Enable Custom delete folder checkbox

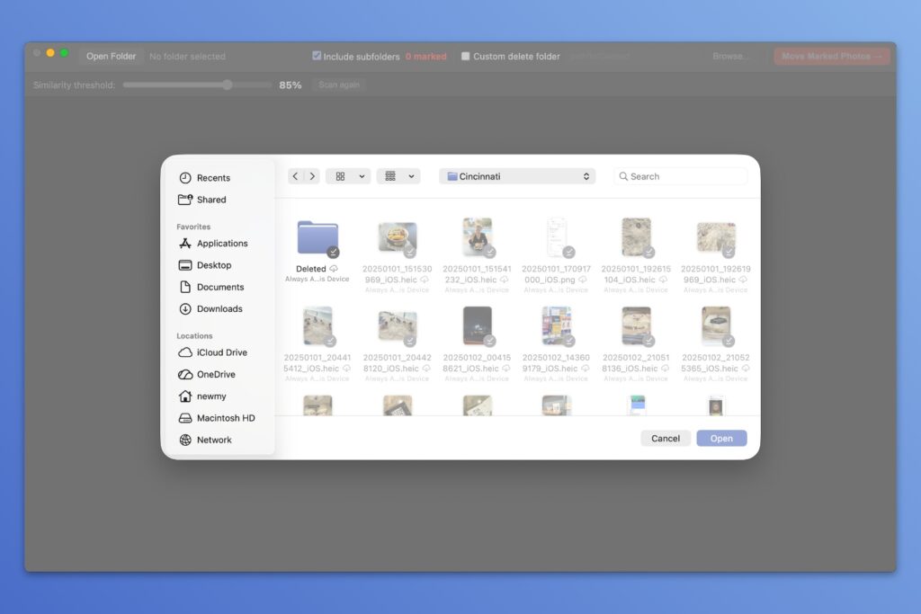tap(466, 56)
